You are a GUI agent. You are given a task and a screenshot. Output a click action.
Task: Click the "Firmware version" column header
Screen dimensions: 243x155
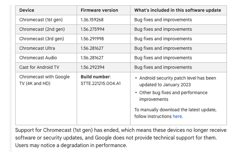pyautogui.click(x=99, y=10)
